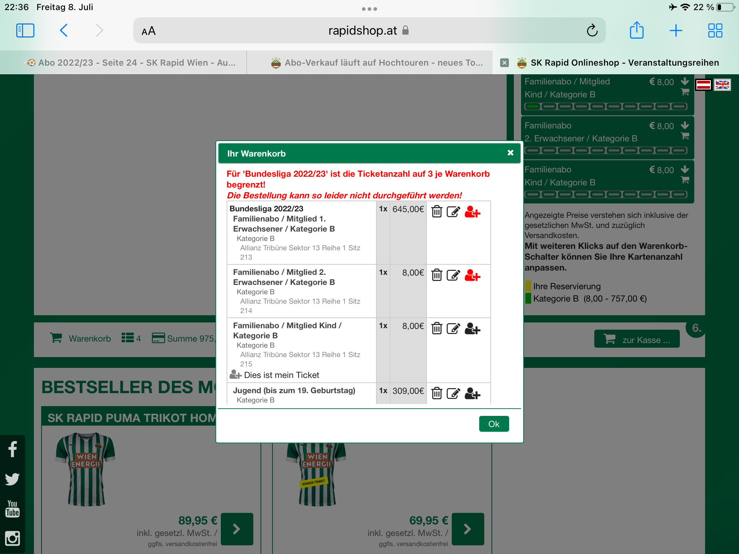The width and height of the screenshot is (739, 554).
Task: Open a new Safari tab
Action: [x=675, y=31]
